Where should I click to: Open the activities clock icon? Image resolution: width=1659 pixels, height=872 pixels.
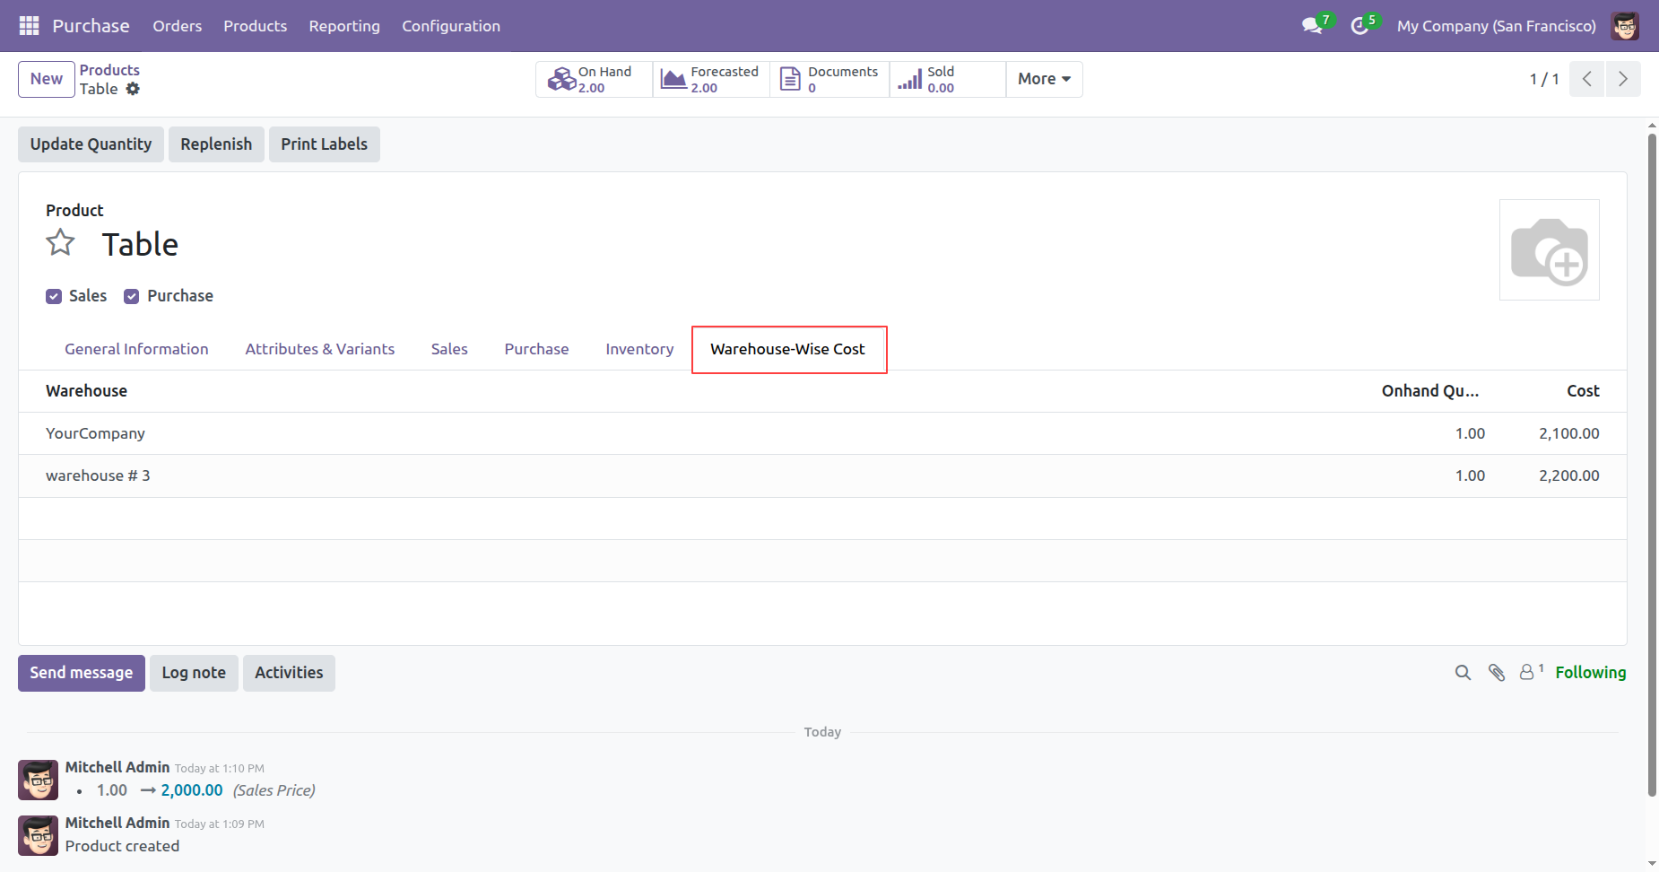1359,26
